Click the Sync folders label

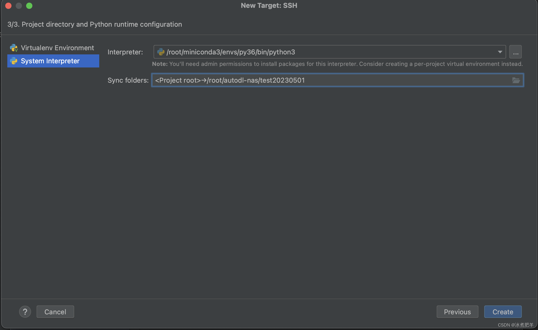(x=128, y=80)
